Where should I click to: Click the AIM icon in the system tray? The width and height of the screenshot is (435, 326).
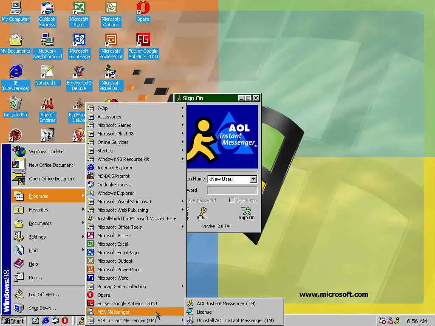[397, 321]
